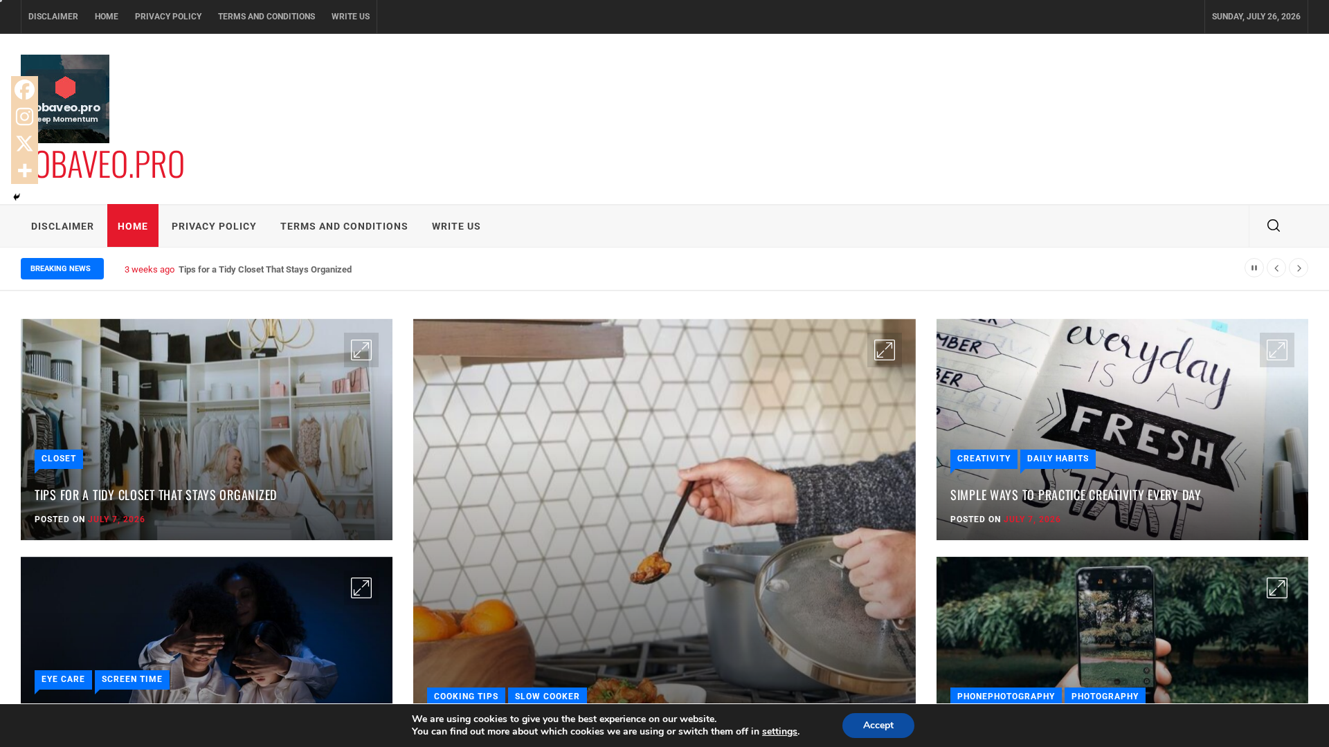Screen dimensions: 1329x747
Task: Open the Screen Time category tag
Action: tap(132, 679)
